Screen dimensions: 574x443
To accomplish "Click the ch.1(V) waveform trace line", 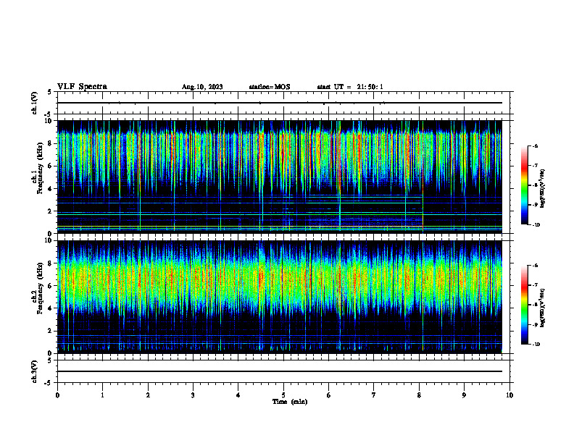I will (280, 103).
